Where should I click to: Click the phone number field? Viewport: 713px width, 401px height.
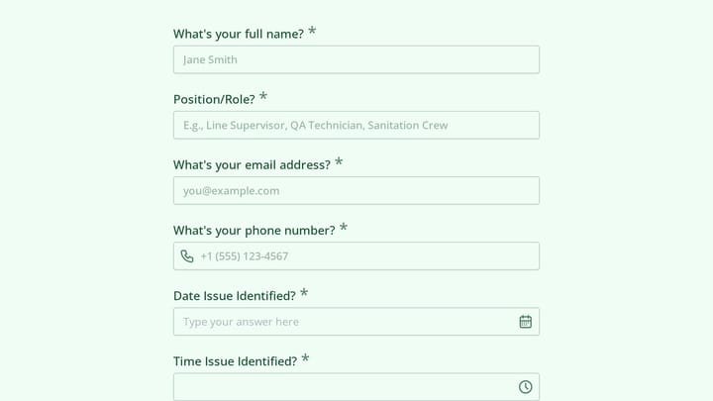[356, 256]
